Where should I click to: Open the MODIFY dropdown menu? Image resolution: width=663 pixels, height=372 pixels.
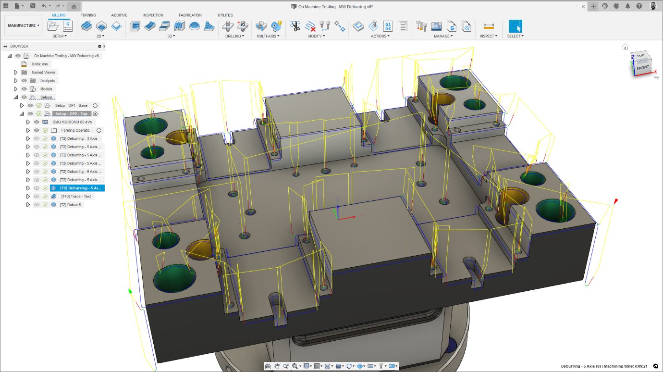pyautogui.click(x=316, y=35)
